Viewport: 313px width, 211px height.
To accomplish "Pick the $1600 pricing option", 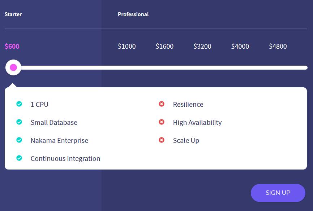I will (164, 46).
